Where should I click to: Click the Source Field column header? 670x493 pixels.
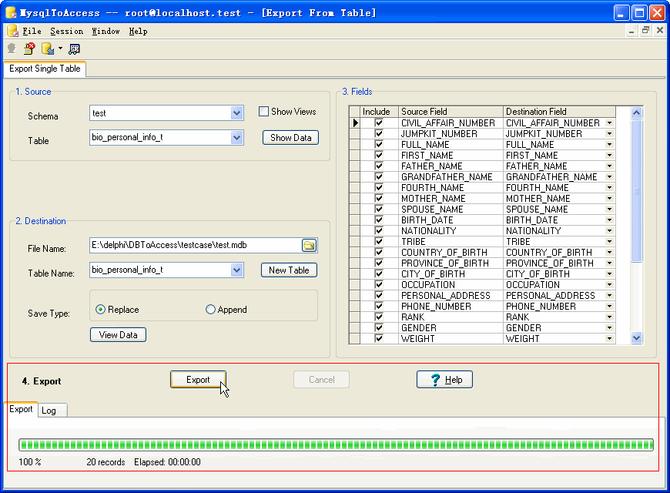coord(451,112)
